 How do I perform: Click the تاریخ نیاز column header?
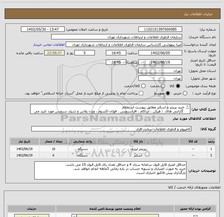[24, 141]
